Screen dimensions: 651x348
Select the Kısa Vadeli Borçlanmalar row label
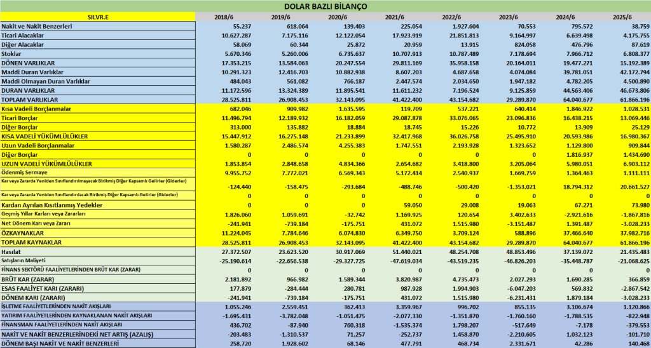pos(36,109)
